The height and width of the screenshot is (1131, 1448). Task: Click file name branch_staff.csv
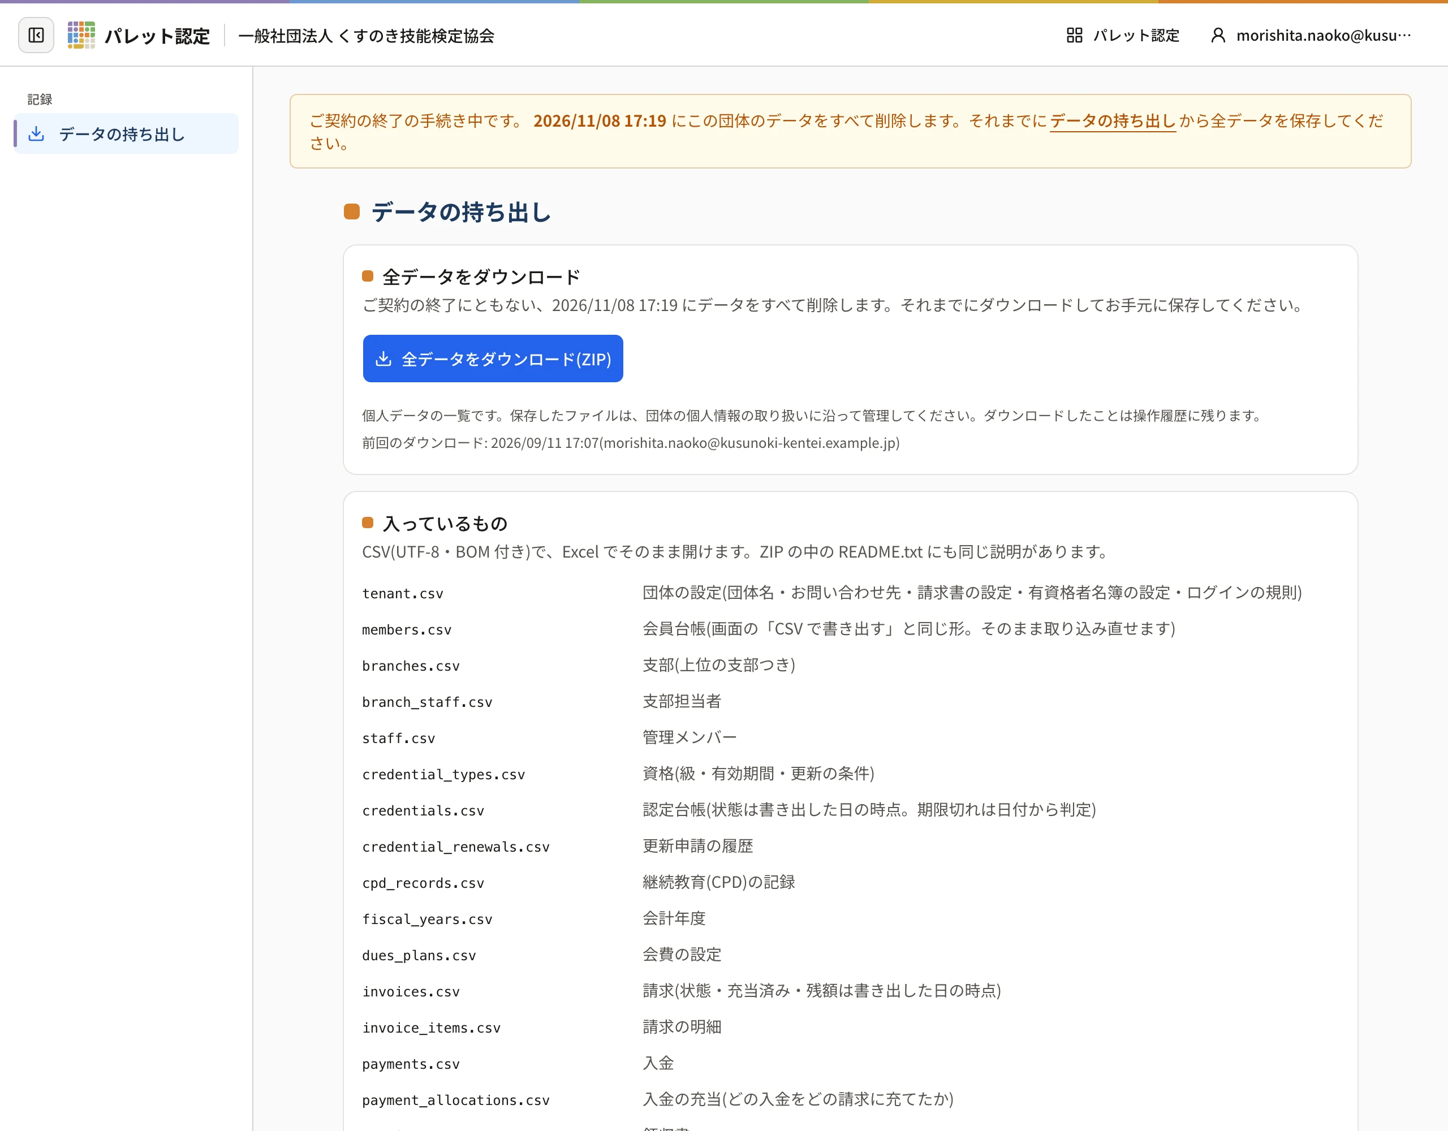coord(427,702)
